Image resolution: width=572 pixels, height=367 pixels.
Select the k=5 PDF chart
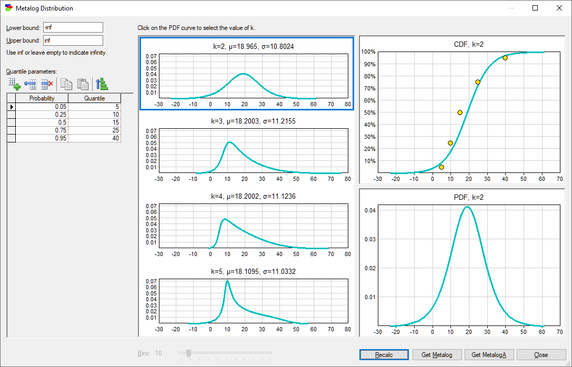[247, 300]
